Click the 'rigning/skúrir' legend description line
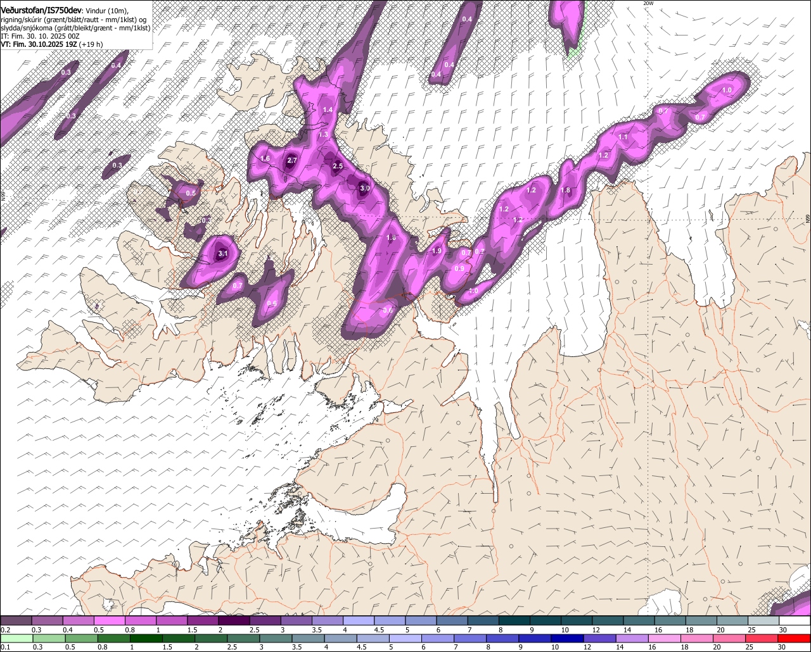 point(75,20)
